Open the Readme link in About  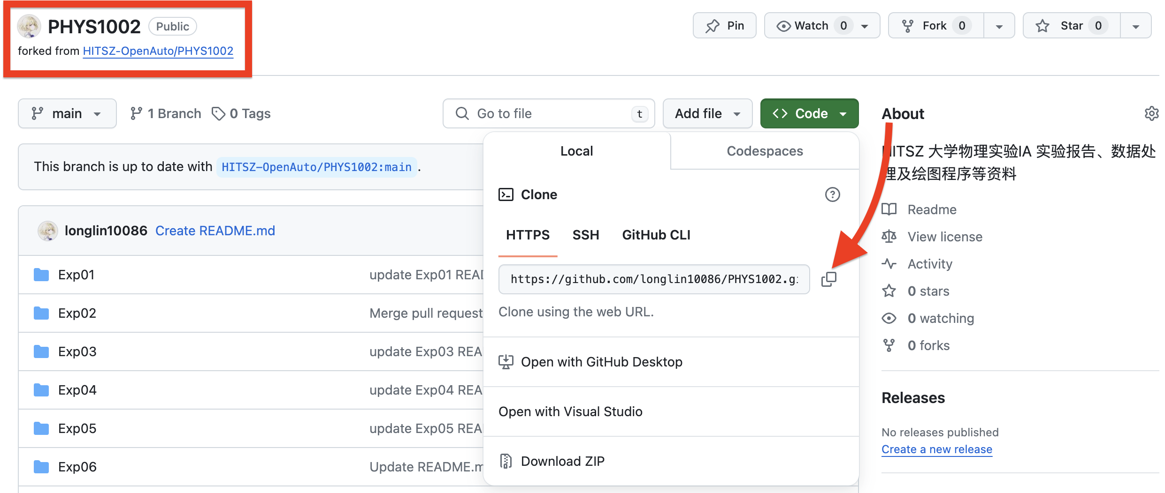pos(932,209)
